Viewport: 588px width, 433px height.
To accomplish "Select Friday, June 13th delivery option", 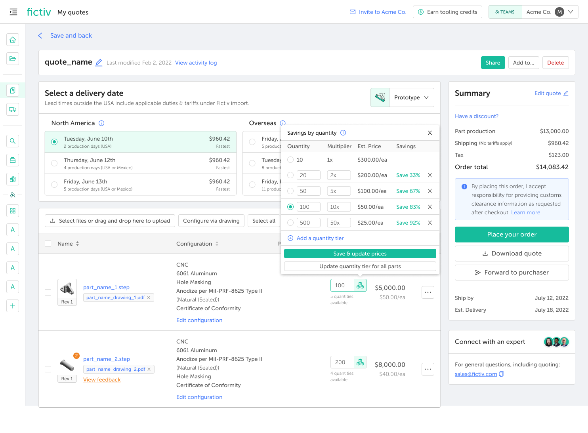I will tap(141, 185).
